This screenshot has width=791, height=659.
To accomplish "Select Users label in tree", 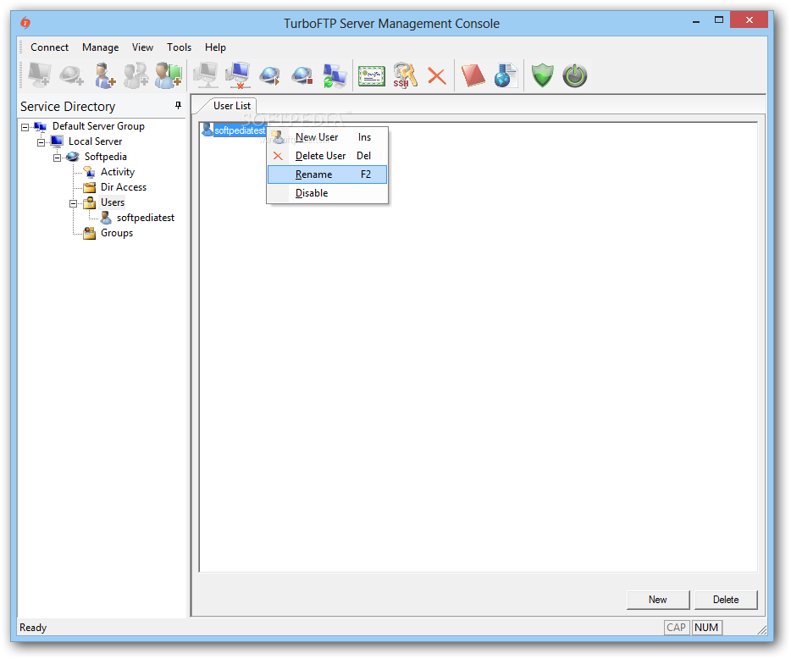I will (x=113, y=202).
